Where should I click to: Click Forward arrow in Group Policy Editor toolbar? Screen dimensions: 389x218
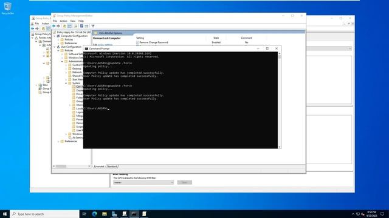click(58, 26)
